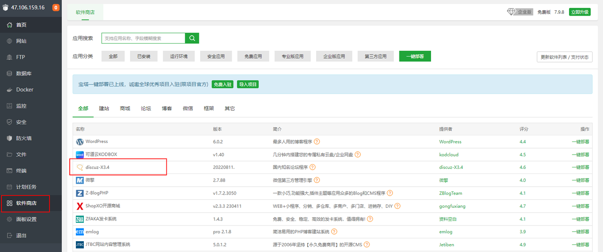This screenshot has width=603, height=252.
Task: Open 终端 in the sidebar
Action: tap(31, 171)
